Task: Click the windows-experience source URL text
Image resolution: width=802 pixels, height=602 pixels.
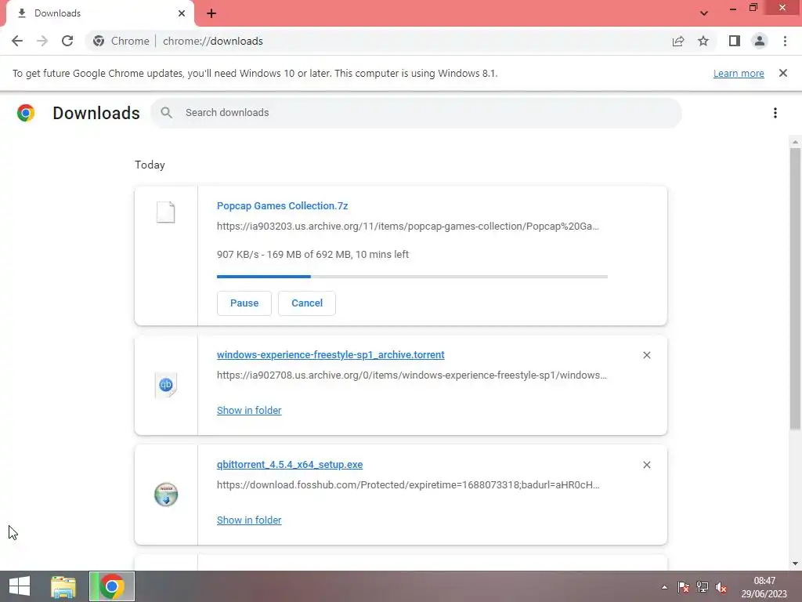Action: (x=412, y=375)
